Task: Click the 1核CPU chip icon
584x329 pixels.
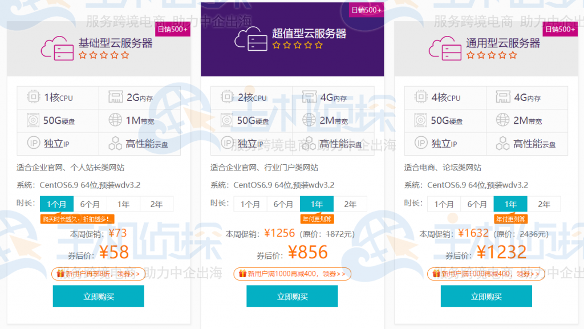Action: [34, 97]
